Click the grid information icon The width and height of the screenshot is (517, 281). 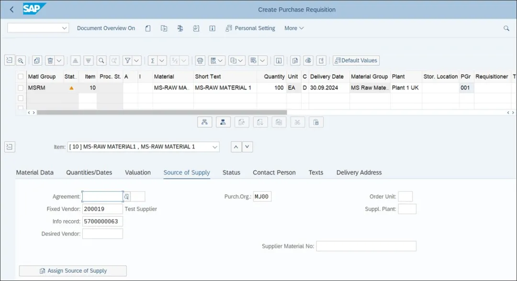279,60
